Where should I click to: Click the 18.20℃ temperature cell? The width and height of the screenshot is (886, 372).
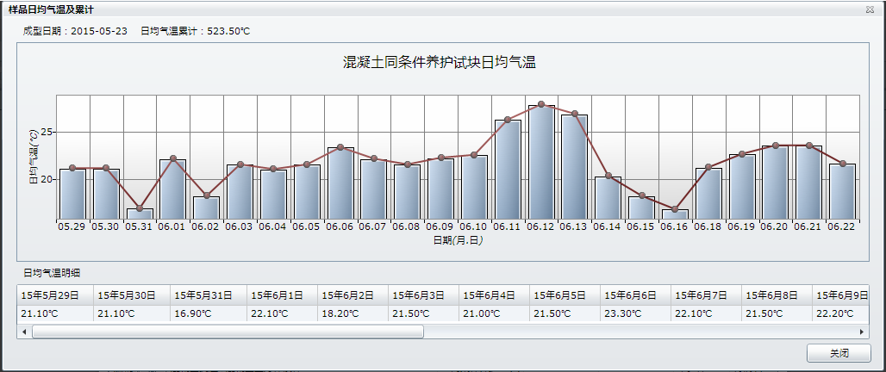[x=341, y=313]
